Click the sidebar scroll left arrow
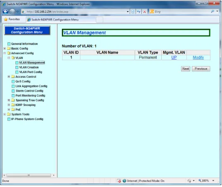The height and width of the screenshot is (187, 222). (4, 175)
